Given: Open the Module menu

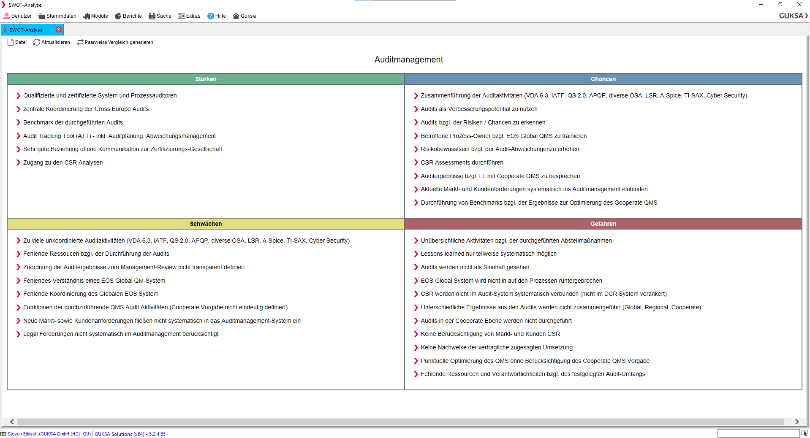Looking at the screenshot, I should coord(96,16).
